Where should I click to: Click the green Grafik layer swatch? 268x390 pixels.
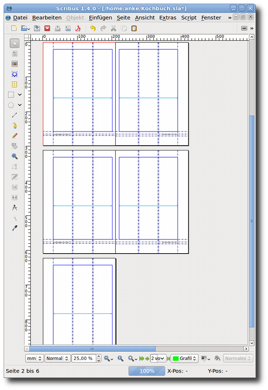pyautogui.click(x=175, y=359)
